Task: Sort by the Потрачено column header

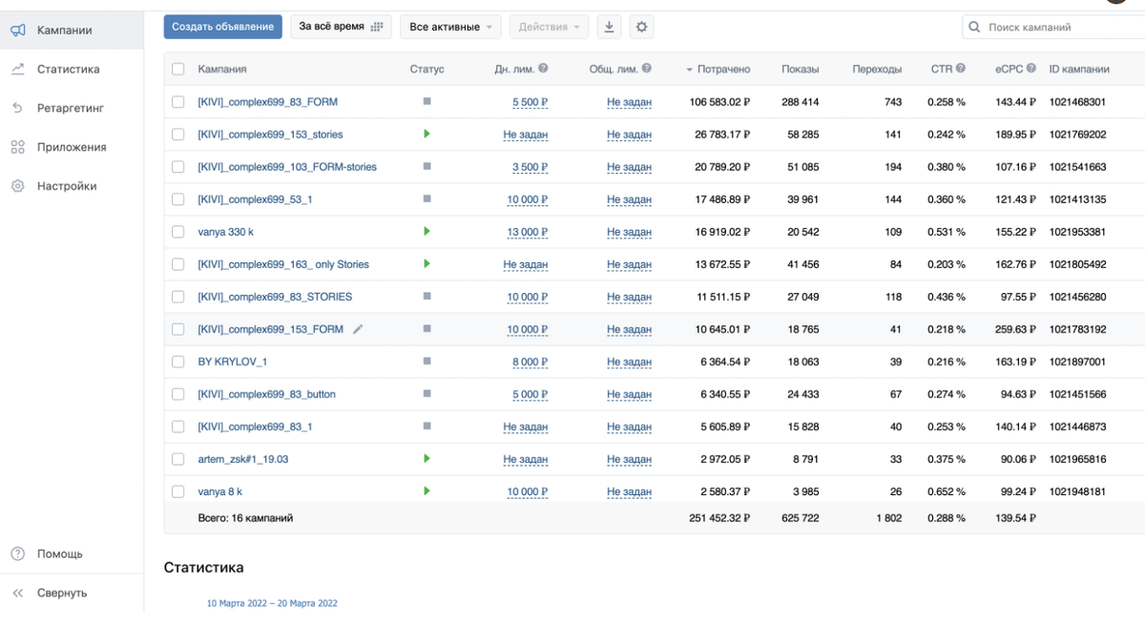Action: [x=718, y=69]
